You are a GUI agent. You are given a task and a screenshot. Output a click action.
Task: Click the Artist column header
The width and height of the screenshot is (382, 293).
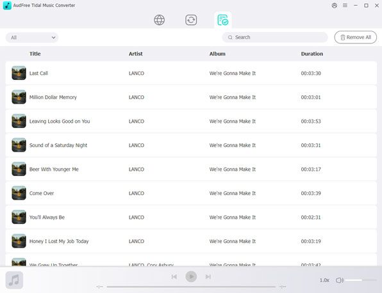136,54
